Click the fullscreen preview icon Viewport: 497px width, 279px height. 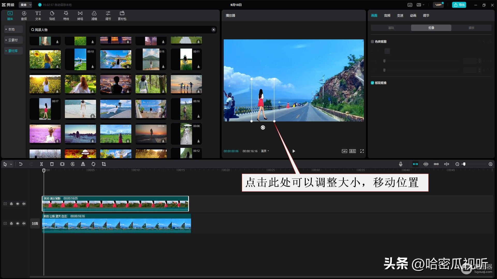[362, 151]
